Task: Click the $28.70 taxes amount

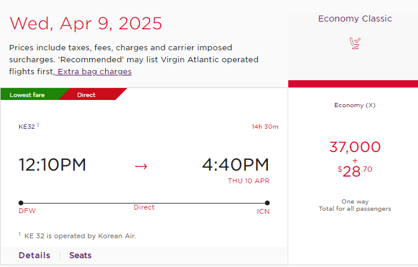Action: [x=355, y=171]
